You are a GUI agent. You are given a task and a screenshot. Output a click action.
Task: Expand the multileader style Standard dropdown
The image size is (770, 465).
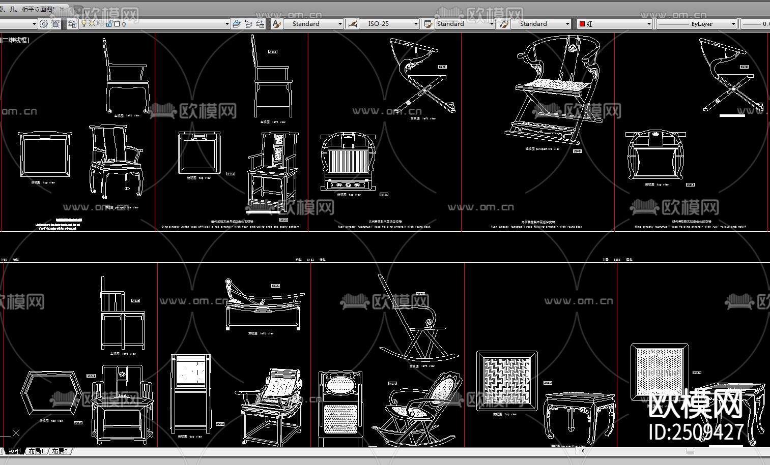567,24
